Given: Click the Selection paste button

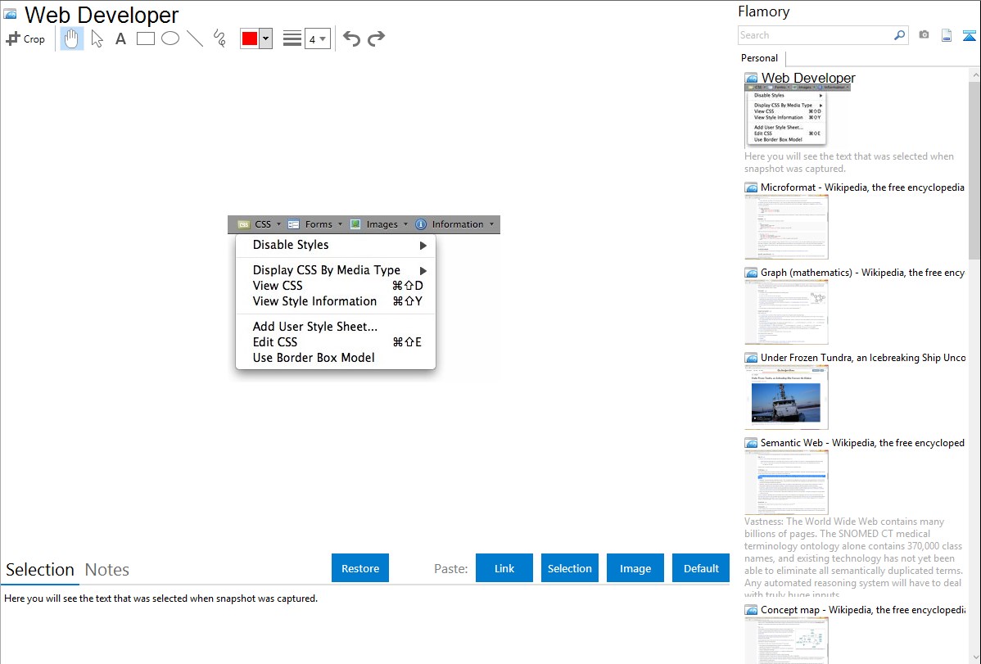Looking at the screenshot, I should 570,568.
